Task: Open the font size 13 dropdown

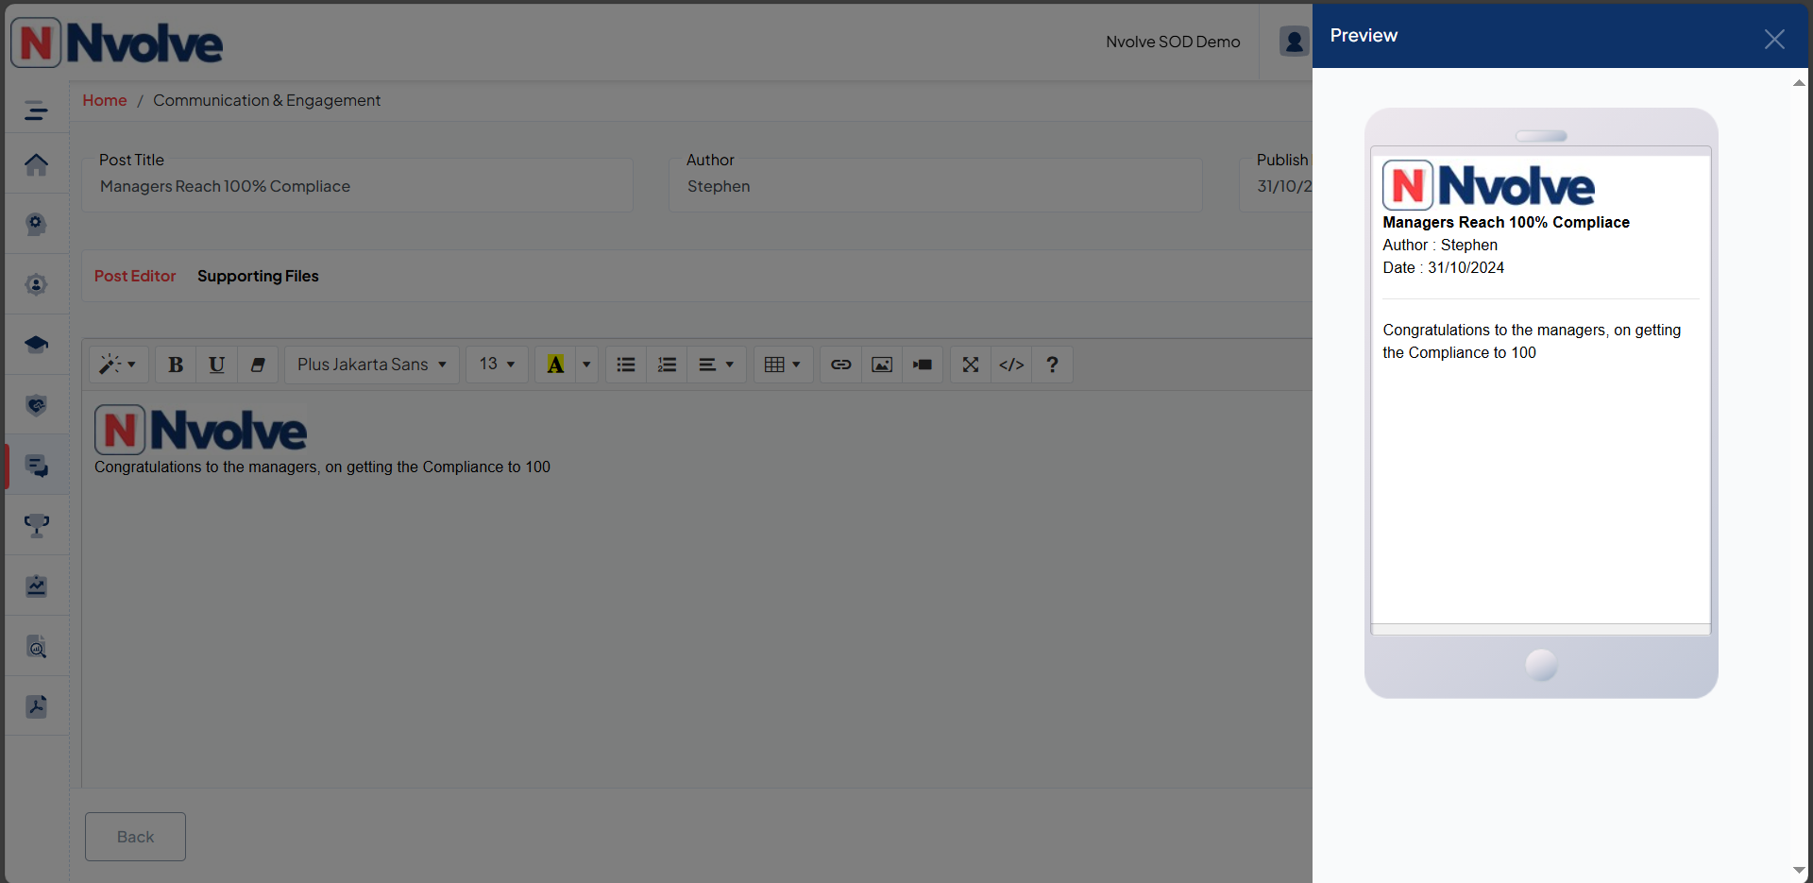Action: tap(497, 365)
